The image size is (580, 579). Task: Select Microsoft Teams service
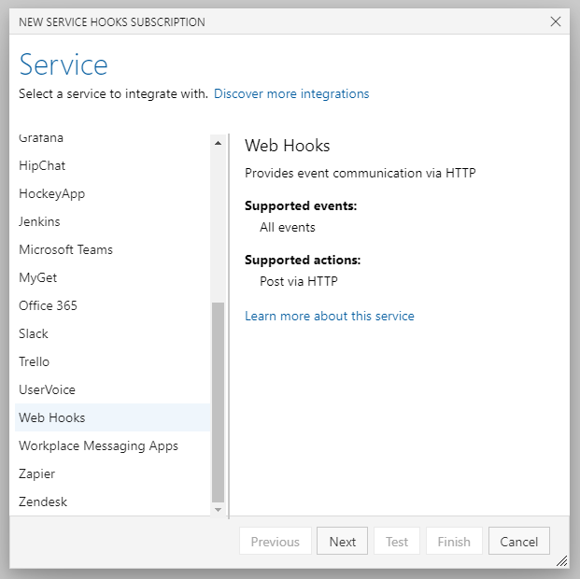[112, 249]
